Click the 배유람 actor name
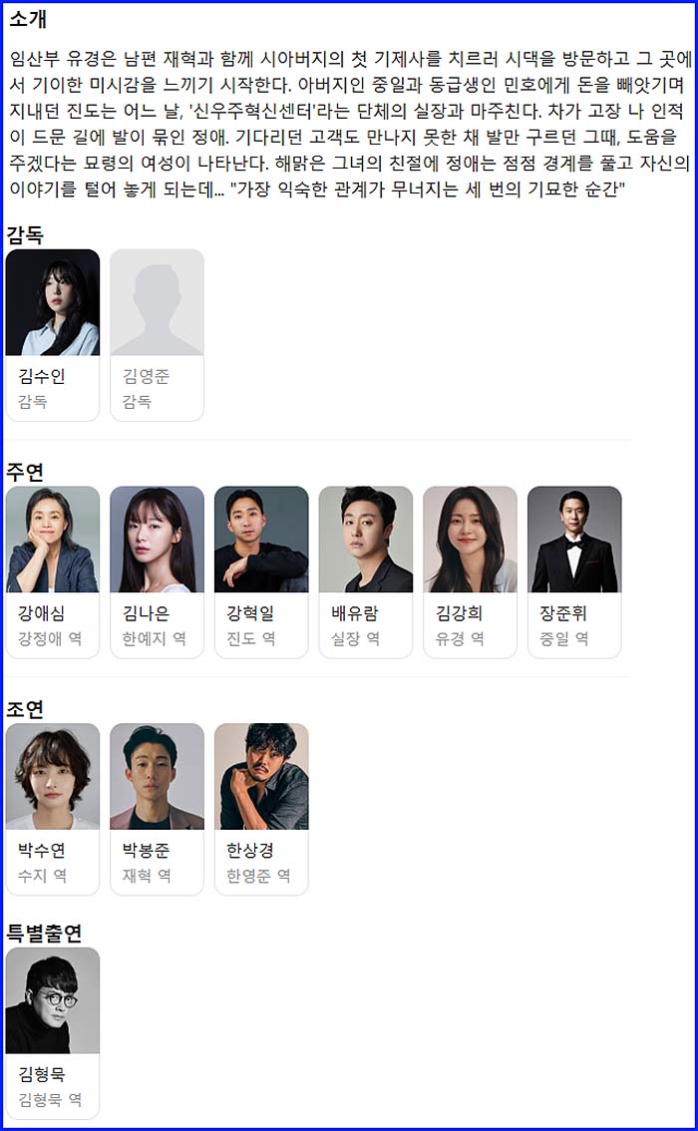The width and height of the screenshot is (698, 1131). 355,613
